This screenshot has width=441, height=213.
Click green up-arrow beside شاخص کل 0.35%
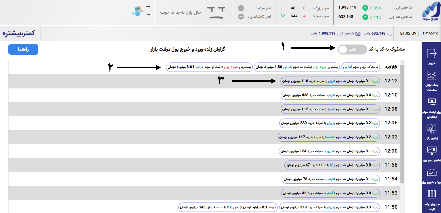(365, 7)
